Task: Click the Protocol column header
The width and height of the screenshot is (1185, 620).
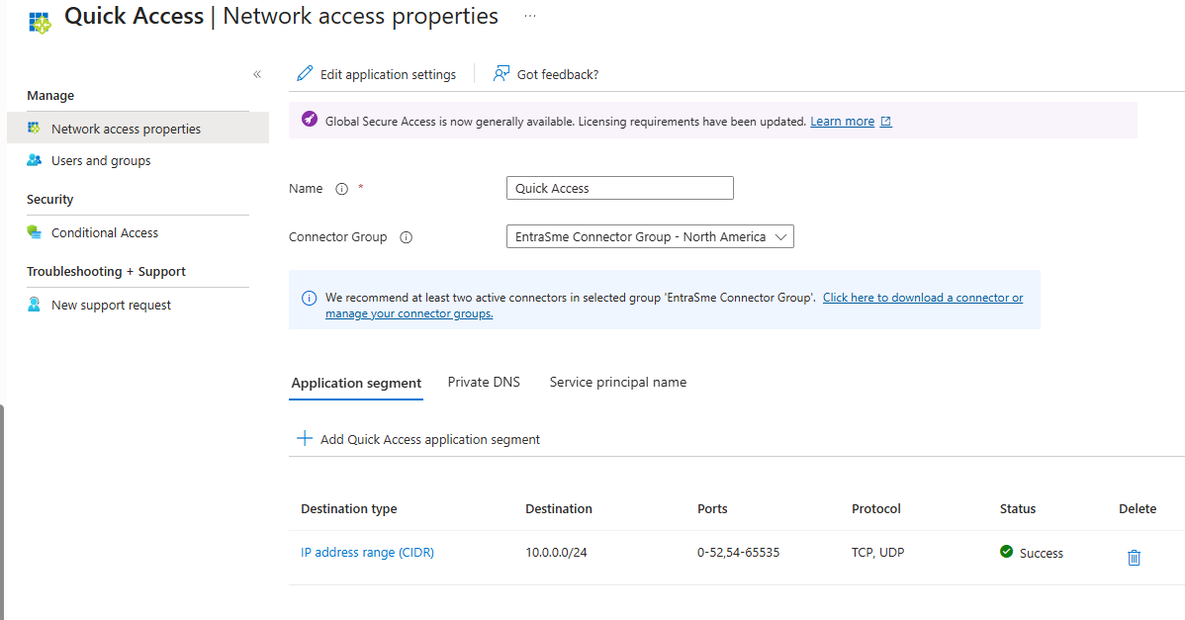Action: (x=876, y=509)
